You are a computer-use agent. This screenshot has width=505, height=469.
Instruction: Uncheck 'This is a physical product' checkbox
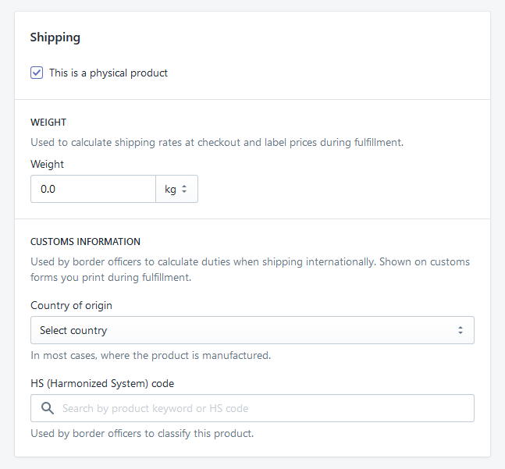coord(37,73)
